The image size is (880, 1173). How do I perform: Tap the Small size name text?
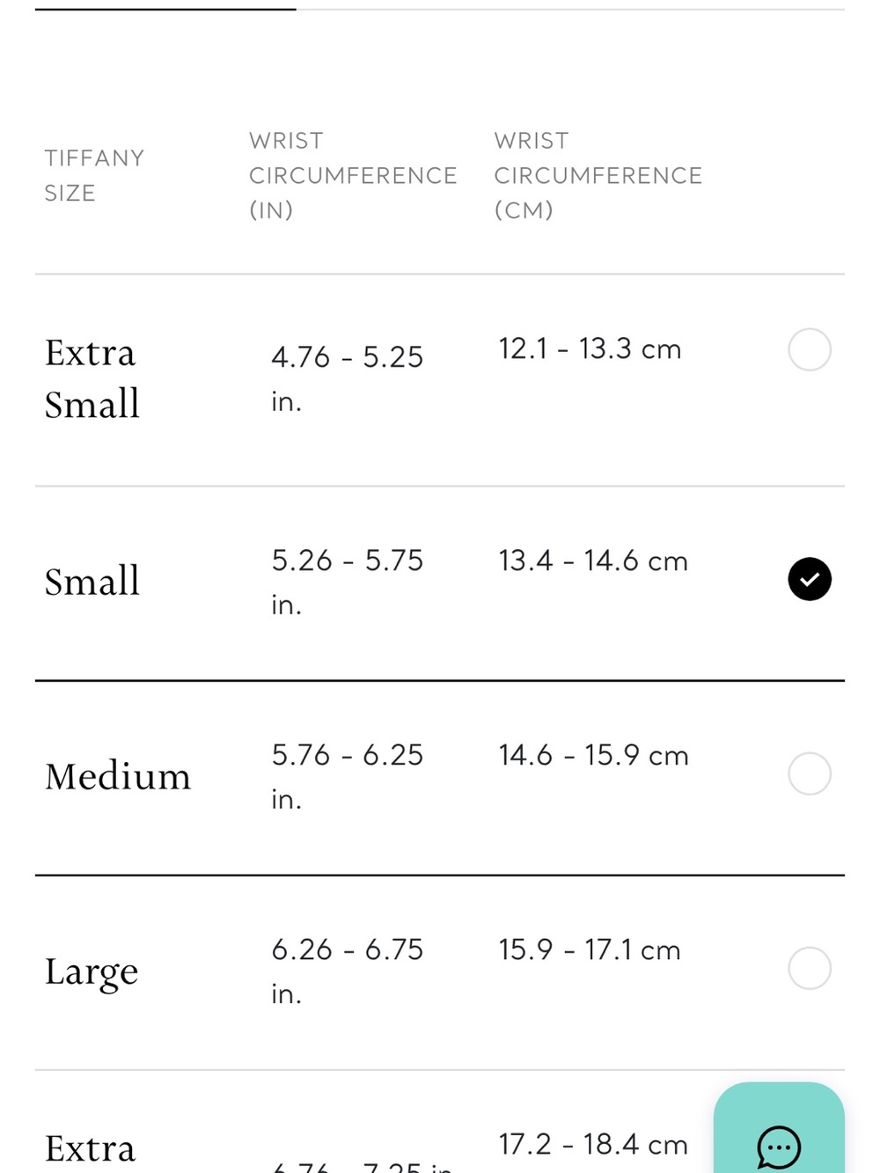(x=92, y=582)
